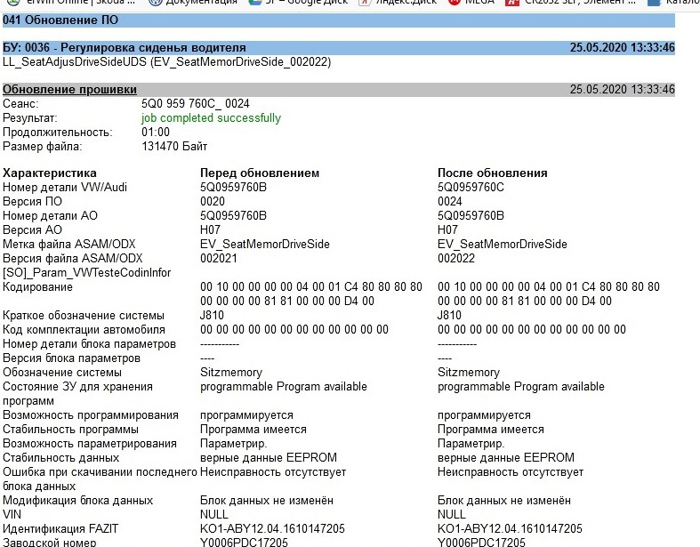Screen dimensions: 700x547
Task: Click the 'Метка файла ASAM/ODX' label
Action: (x=68, y=245)
